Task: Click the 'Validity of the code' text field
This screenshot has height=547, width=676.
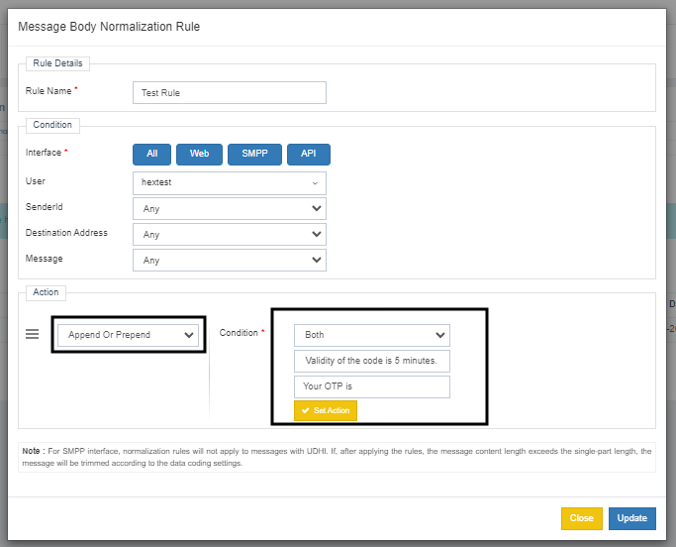Action: [371, 361]
